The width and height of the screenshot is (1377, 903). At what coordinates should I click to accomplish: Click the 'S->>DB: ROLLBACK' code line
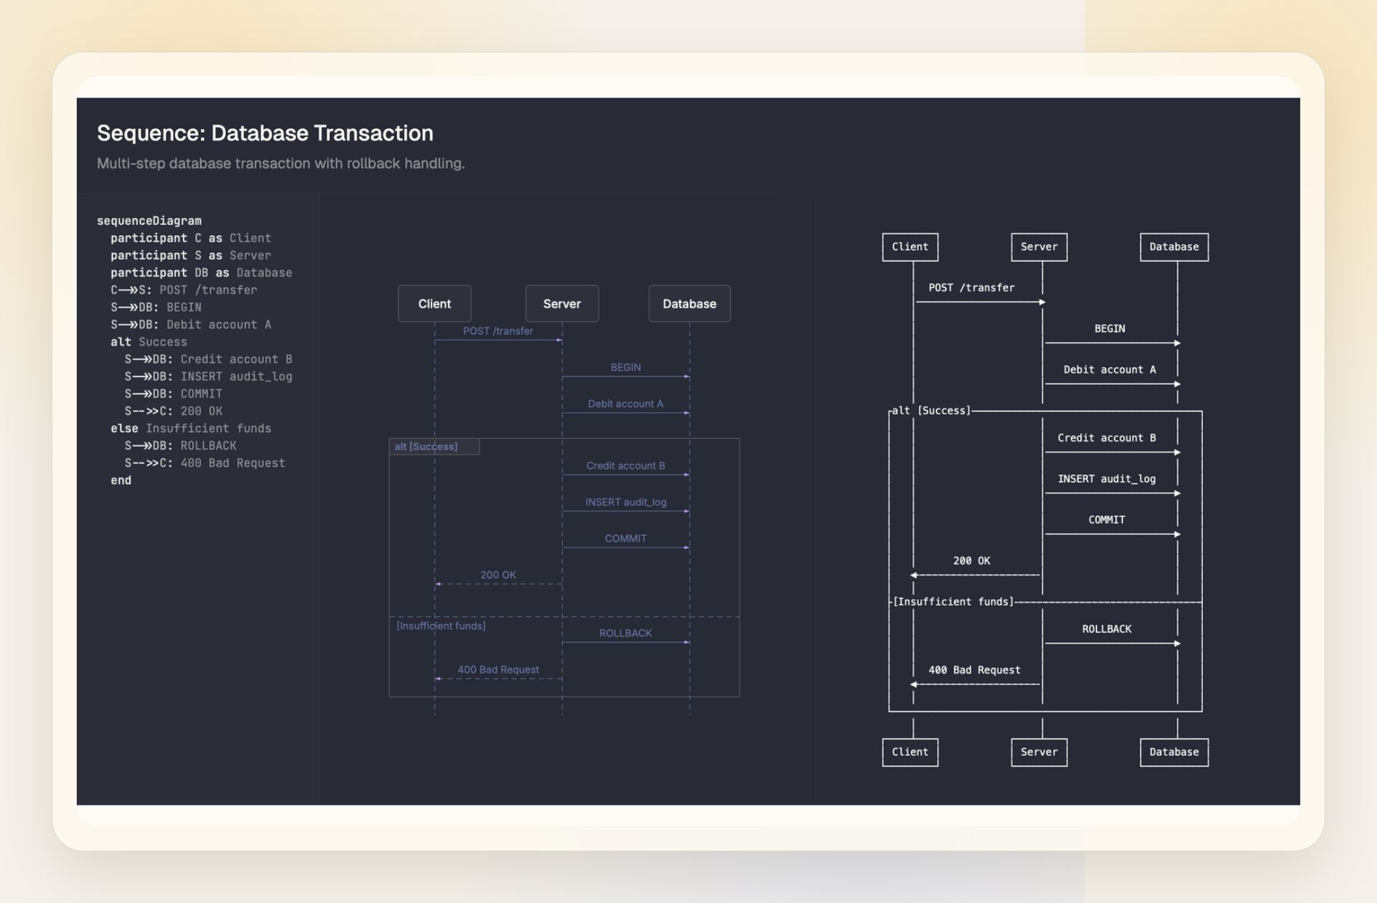tap(181, 445)
